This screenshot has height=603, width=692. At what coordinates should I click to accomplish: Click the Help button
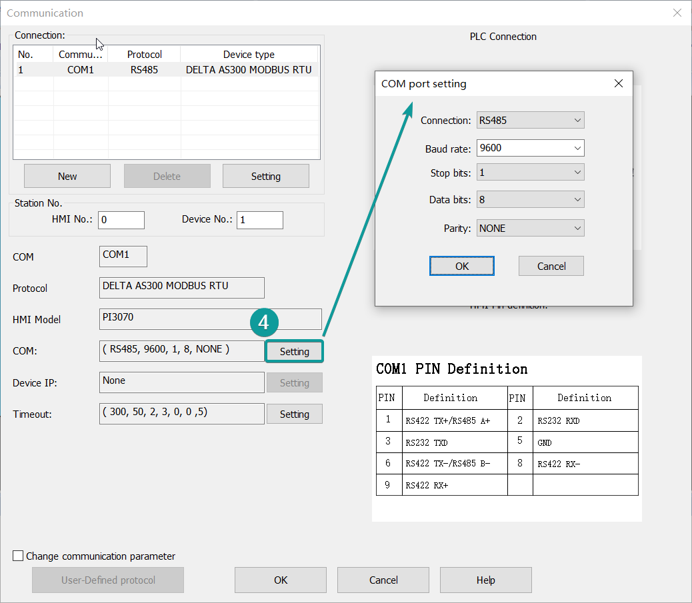click(485, 580)
